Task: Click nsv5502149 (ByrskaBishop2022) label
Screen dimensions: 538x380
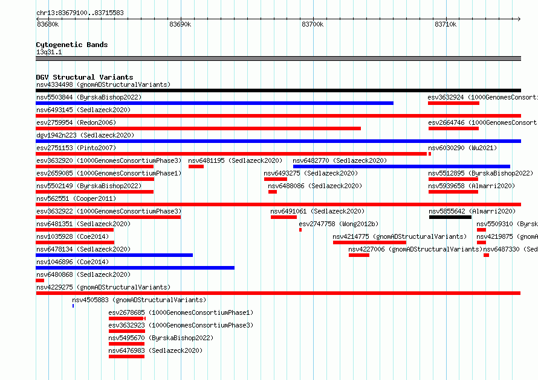Action: coord(89,186)
